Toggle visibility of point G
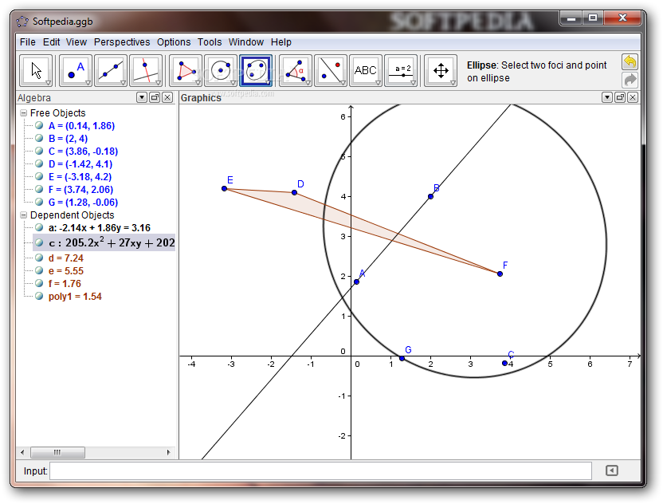This screenshot has height=504, width=663. (x=39, y=202)
